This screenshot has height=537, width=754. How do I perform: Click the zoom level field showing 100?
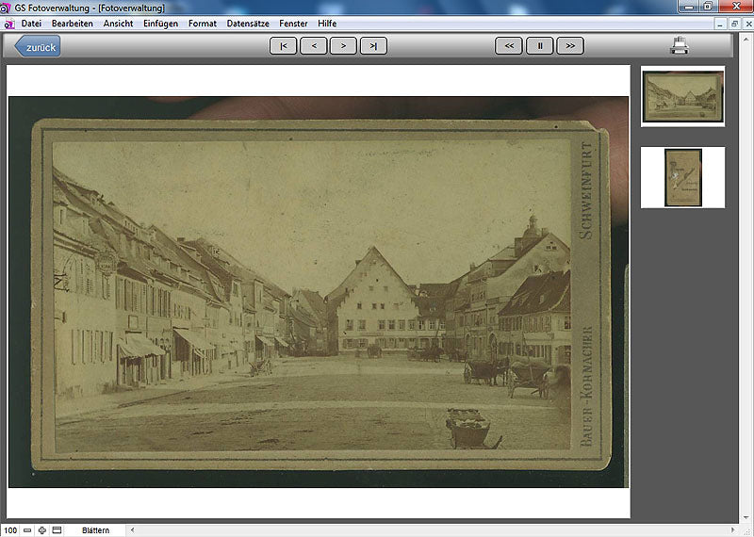tap(10, 530)
